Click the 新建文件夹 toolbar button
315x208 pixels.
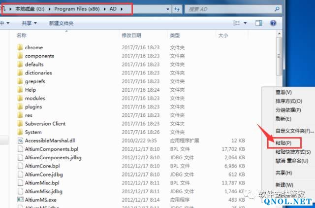pos(61,23)
